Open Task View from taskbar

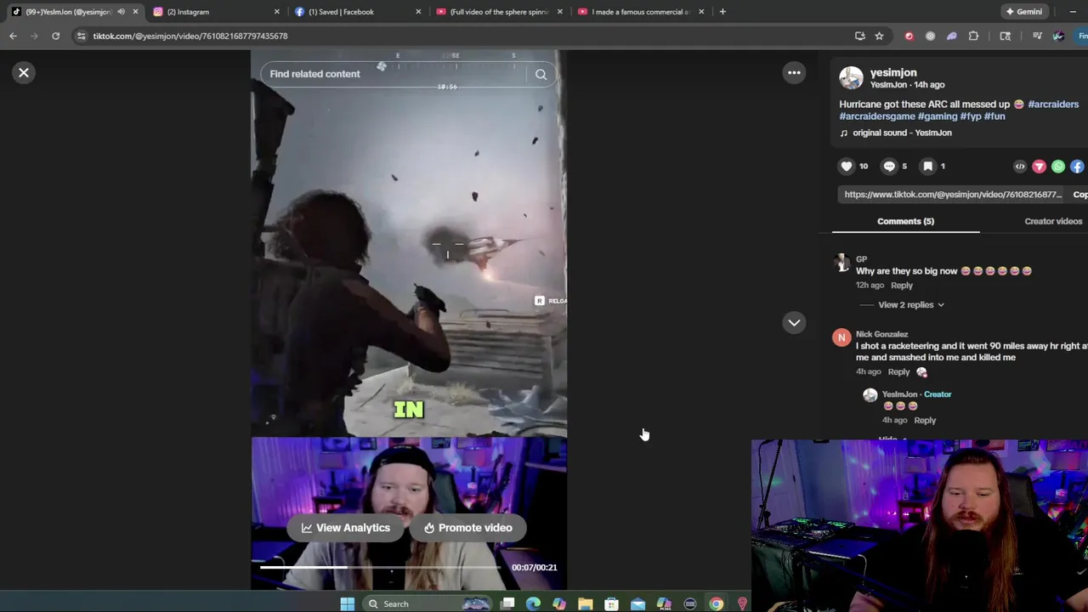click(507, 603)
